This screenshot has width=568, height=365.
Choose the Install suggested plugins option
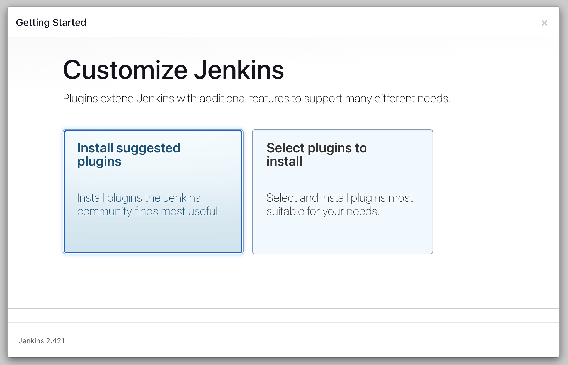pos(153,192)
